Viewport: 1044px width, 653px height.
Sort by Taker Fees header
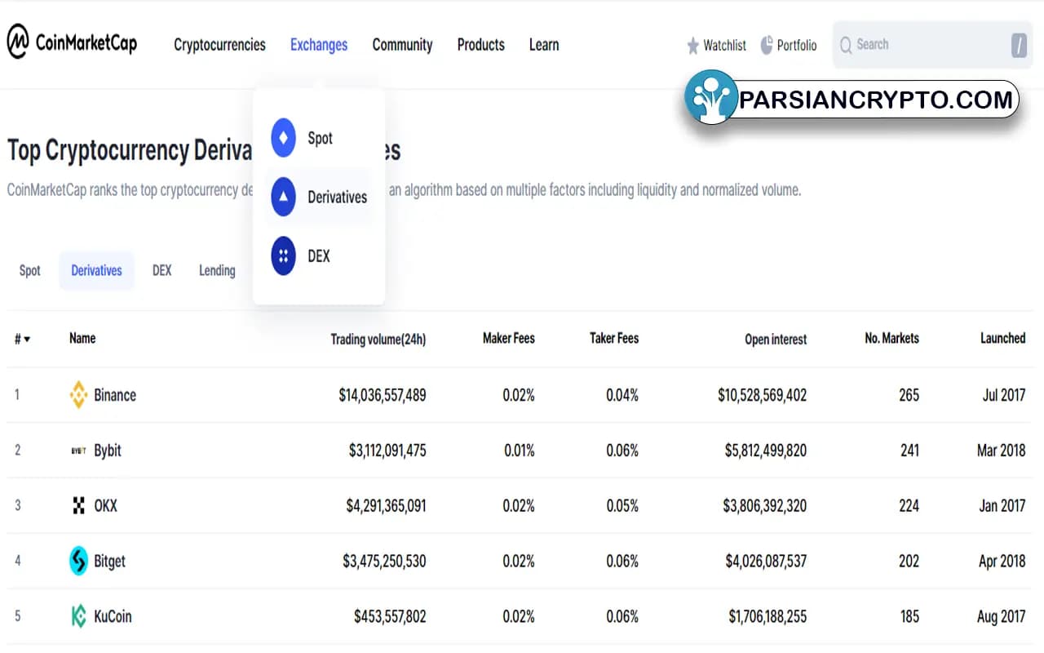coord(614,338)
